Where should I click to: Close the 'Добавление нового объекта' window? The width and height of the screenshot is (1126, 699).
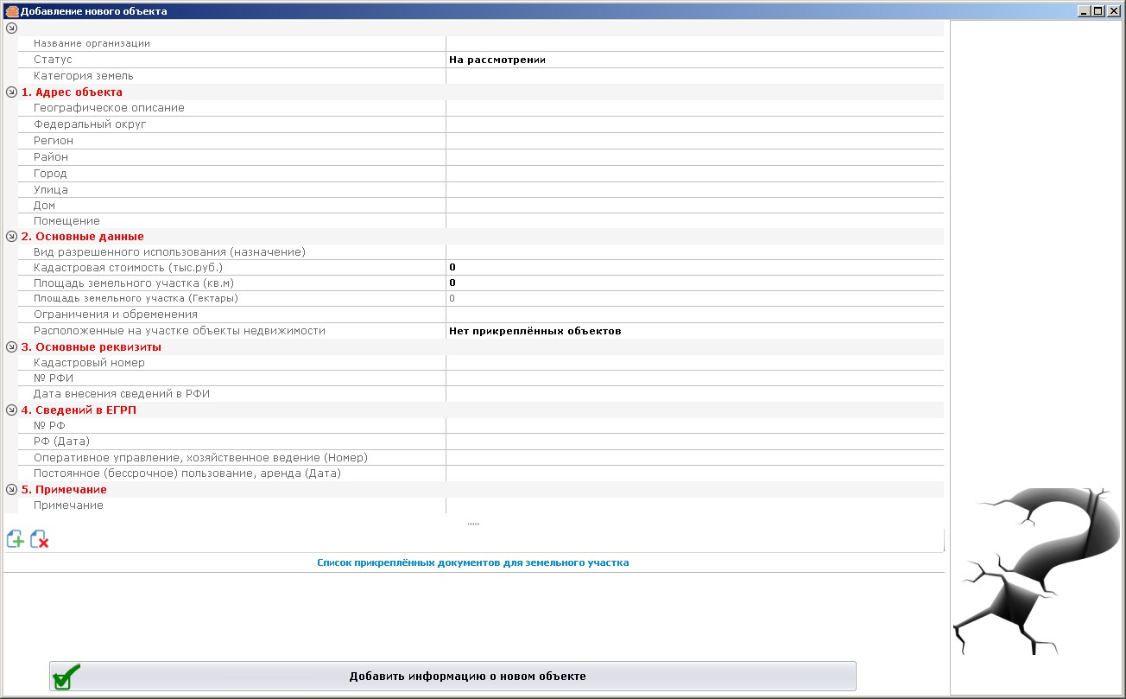(1113, 11)
